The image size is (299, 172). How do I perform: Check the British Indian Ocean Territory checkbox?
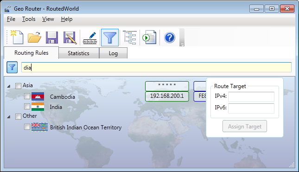click(x=27, y=127)
